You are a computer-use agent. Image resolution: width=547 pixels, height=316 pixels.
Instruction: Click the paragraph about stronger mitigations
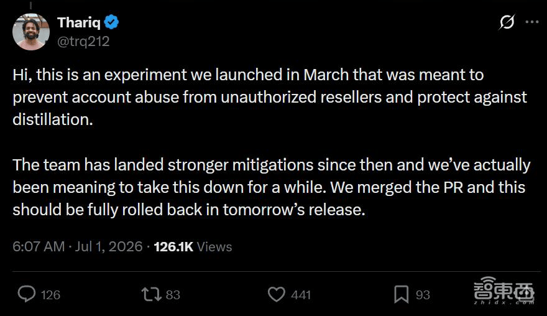[272, 187]
